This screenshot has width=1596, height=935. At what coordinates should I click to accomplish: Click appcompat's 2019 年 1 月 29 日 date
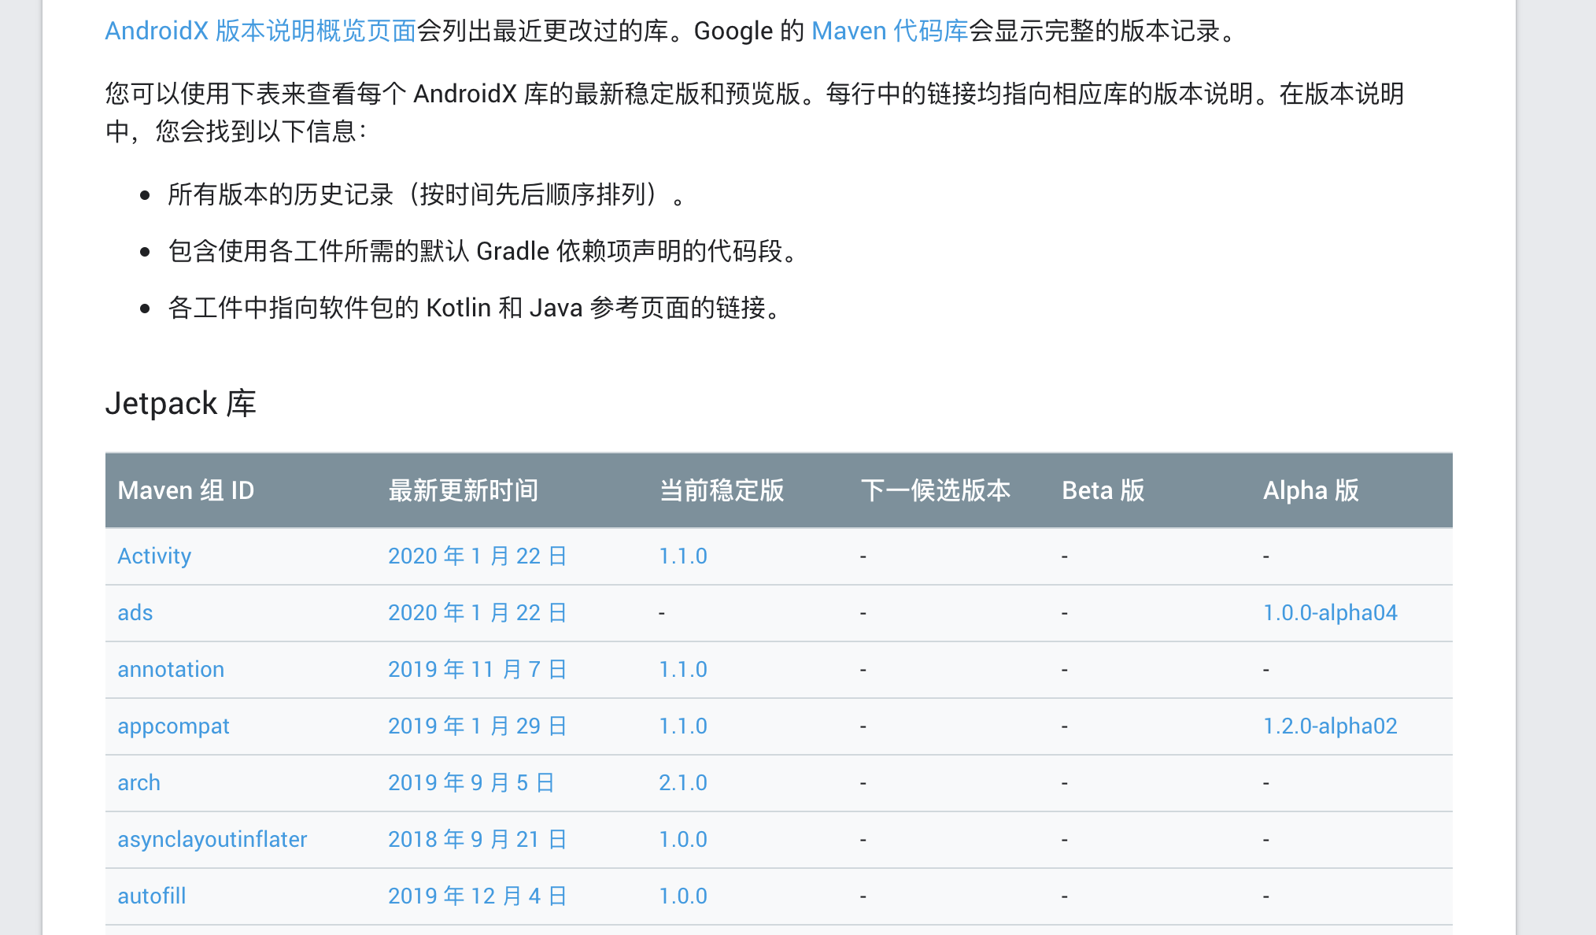click(x=477, y=726)
